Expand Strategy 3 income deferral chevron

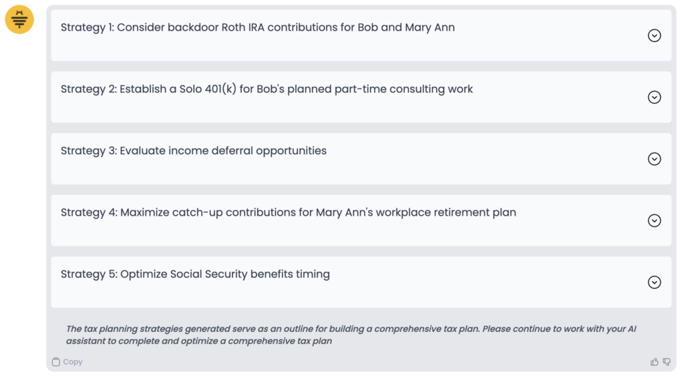point(655,159)
